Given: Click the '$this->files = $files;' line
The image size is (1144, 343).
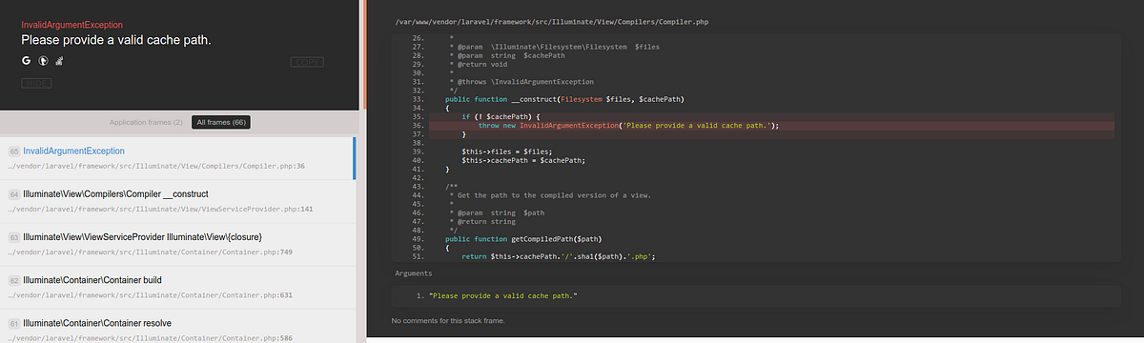Looking at the screenshot, I should 506,151.
